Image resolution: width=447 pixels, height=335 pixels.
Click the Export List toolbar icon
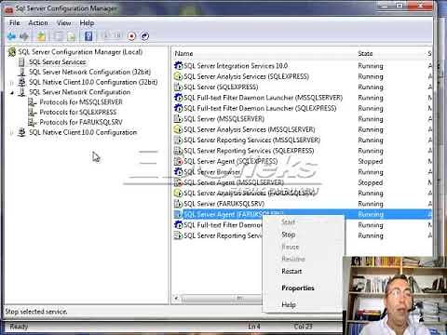pos(72,36)
